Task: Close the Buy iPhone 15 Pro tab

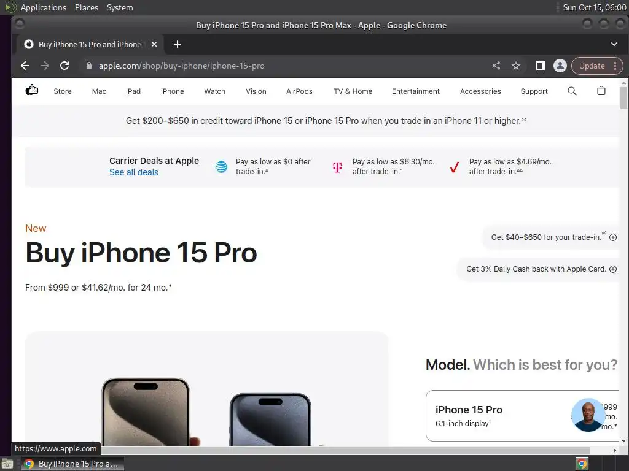Action: (x=154, y=44)
